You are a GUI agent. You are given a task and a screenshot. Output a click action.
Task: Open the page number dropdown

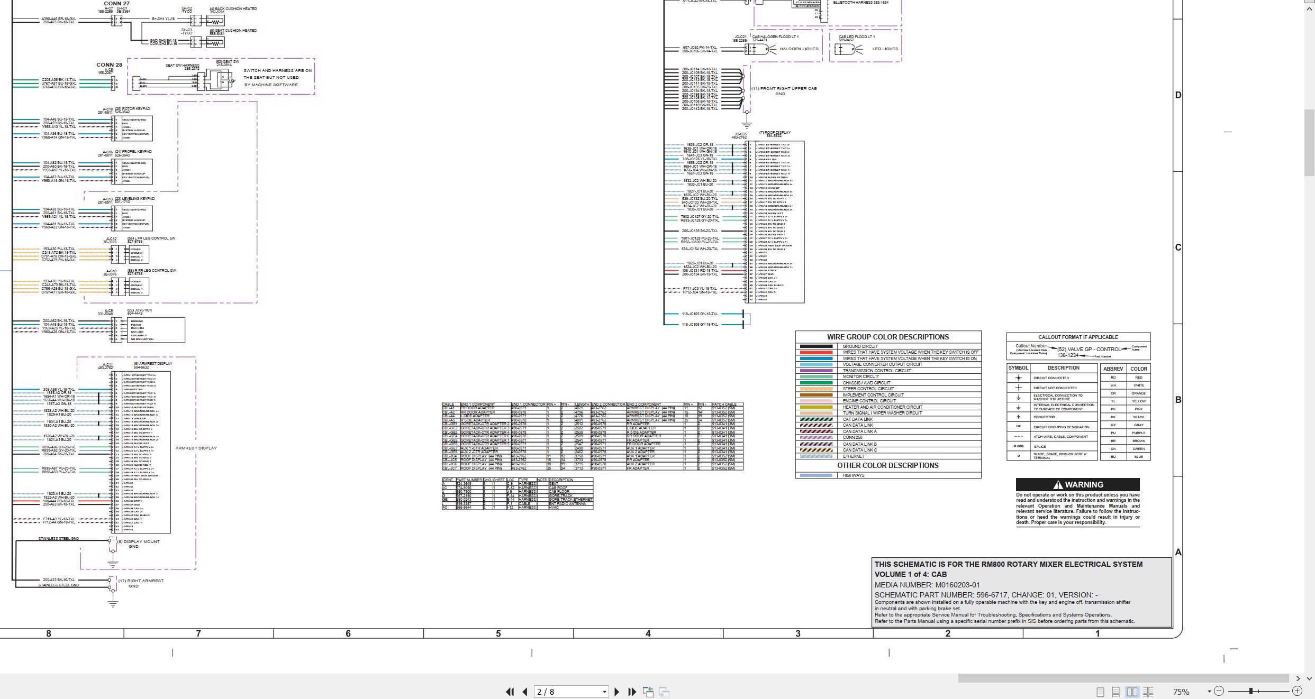(x=604, y=692)
